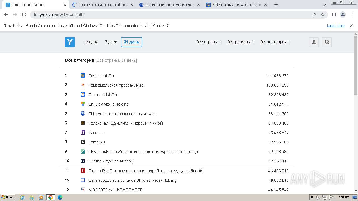
Task: Share this page icon in address bar
Action: click(314, 15)
